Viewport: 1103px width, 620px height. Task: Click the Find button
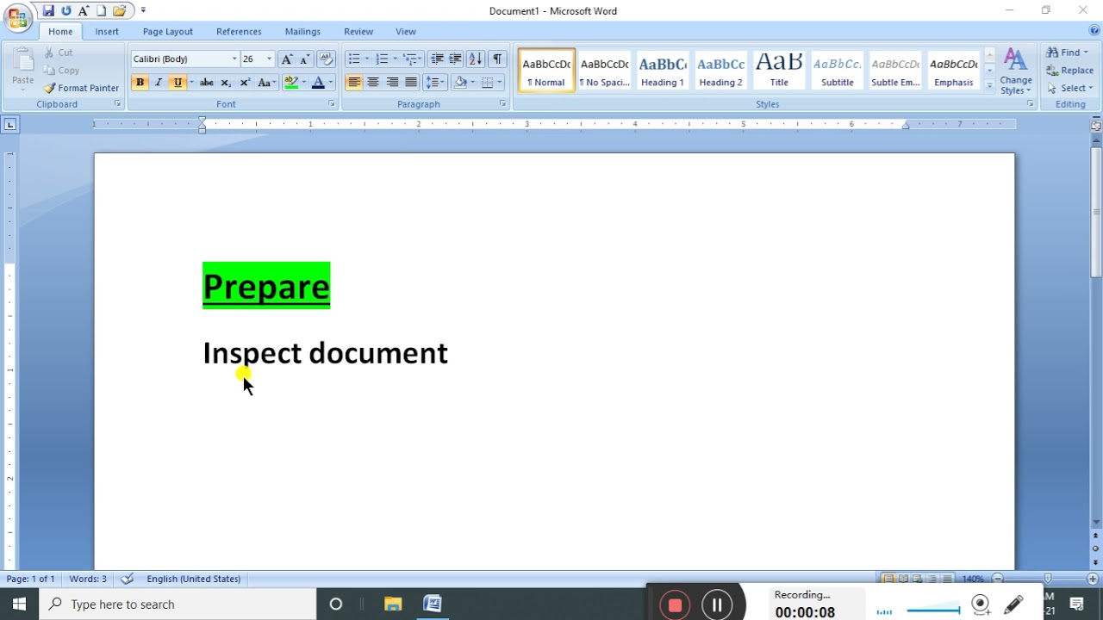pos(1069,53)
